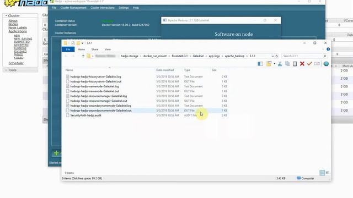Click docker_run_mount breadcrumb segment

155,56
